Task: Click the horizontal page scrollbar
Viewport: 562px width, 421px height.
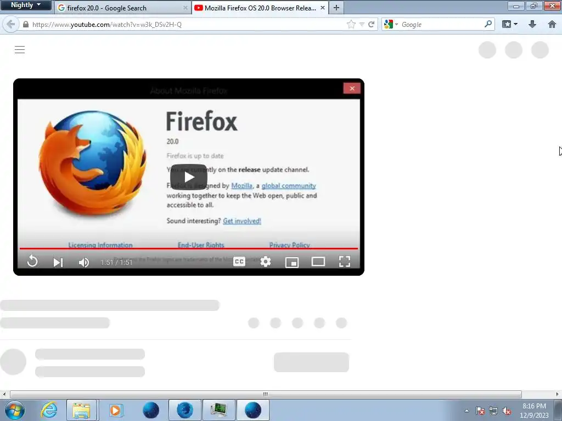Action: [x=266, y=394]
